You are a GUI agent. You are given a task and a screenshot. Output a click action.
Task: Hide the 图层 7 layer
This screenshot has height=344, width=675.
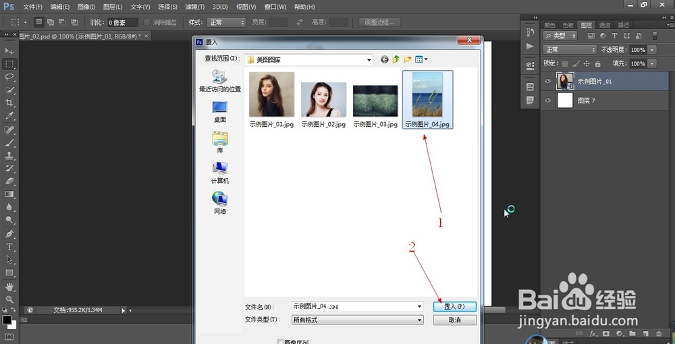tap(547, 101)
